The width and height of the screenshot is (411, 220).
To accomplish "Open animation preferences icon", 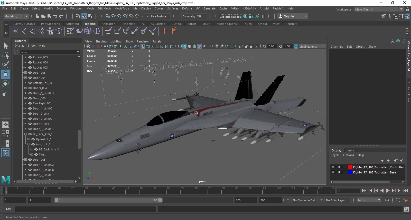I will click(x=406, y=200).
